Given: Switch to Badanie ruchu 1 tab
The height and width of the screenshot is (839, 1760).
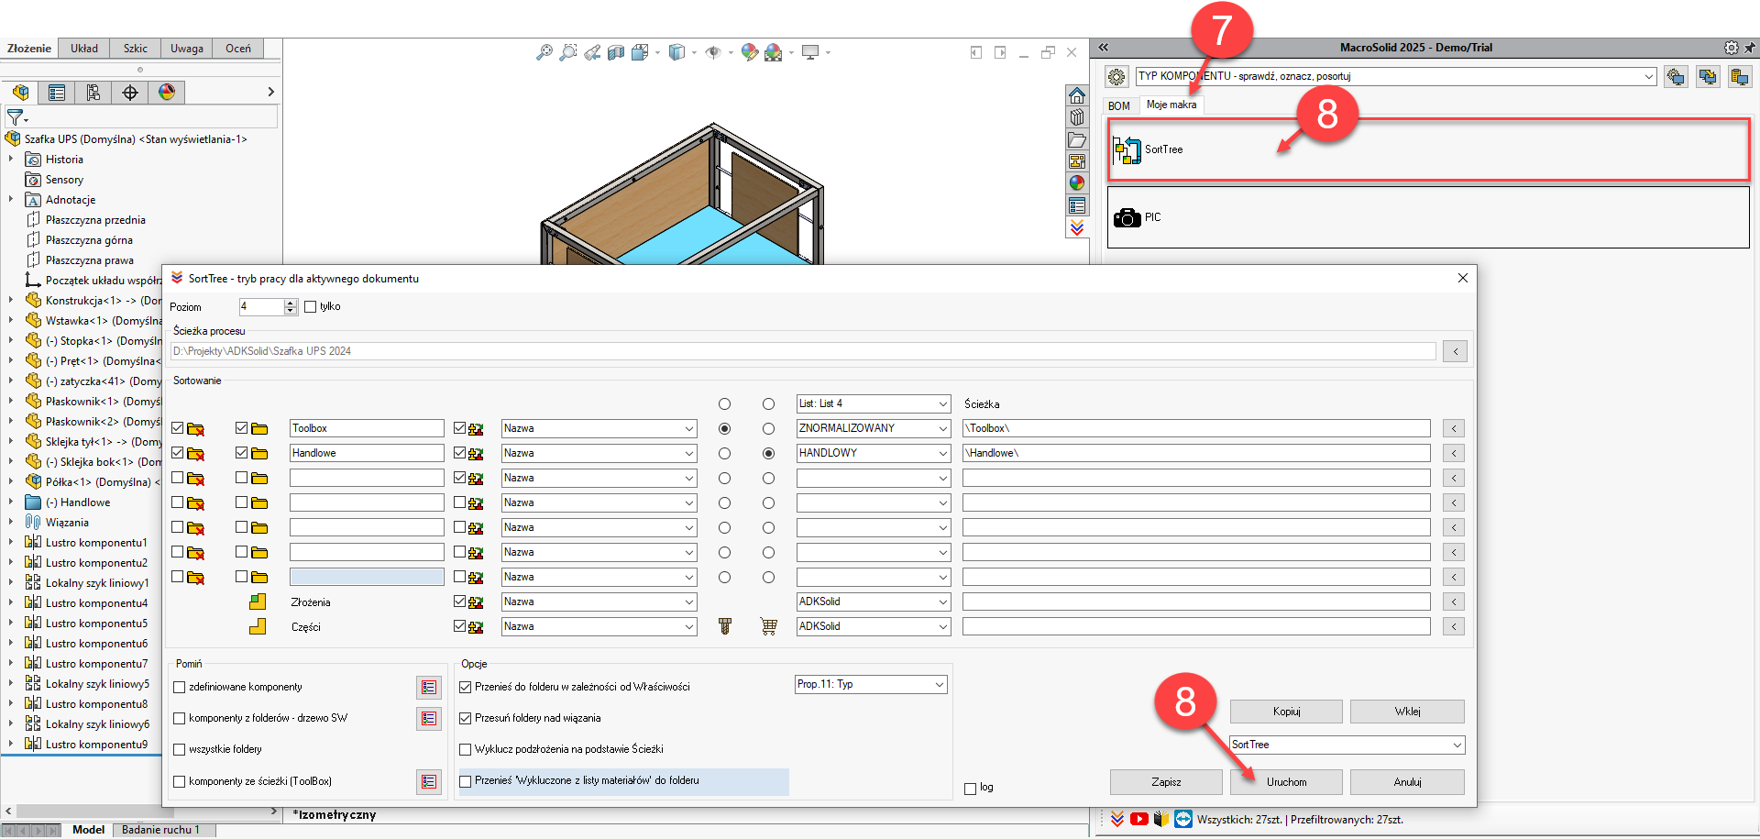Looking at the screenshot, I should (x=160, y=830).
